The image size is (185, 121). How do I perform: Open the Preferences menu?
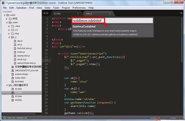[x=79, y=8]
